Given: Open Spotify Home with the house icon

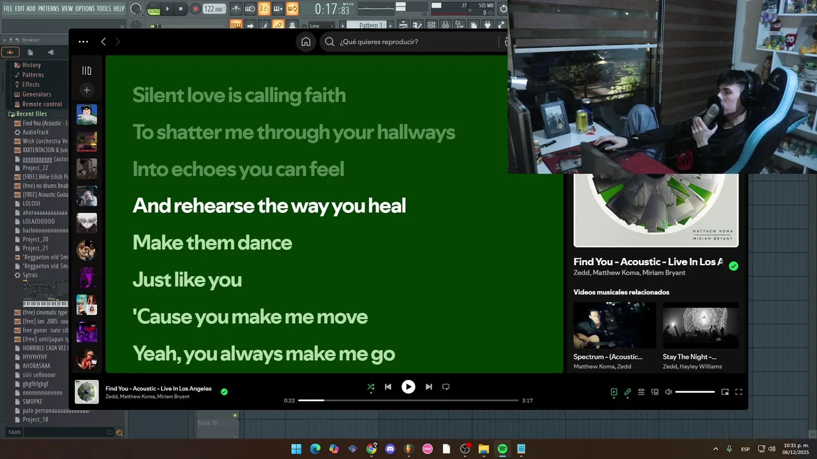Looking at the screenshot, I should tap(306, 41).
